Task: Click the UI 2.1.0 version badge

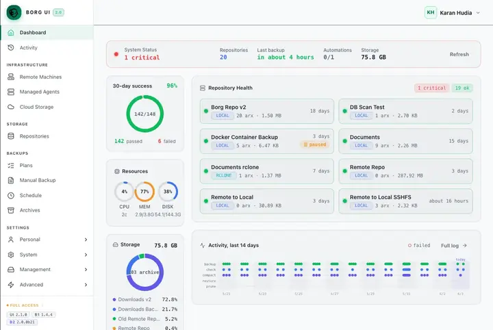Action: tap(18, 315)
